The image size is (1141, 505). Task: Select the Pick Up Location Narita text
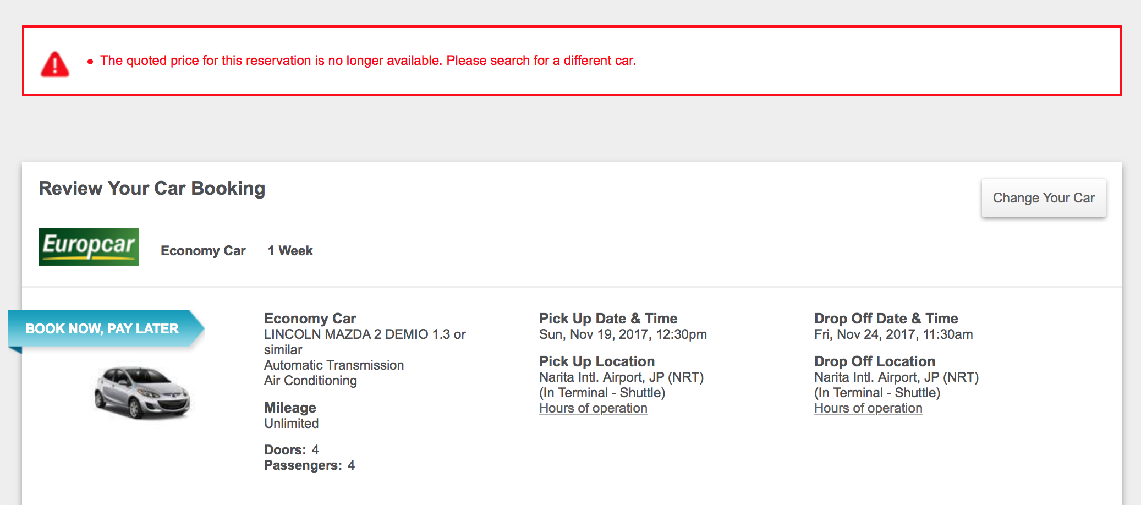pos(621,377)
